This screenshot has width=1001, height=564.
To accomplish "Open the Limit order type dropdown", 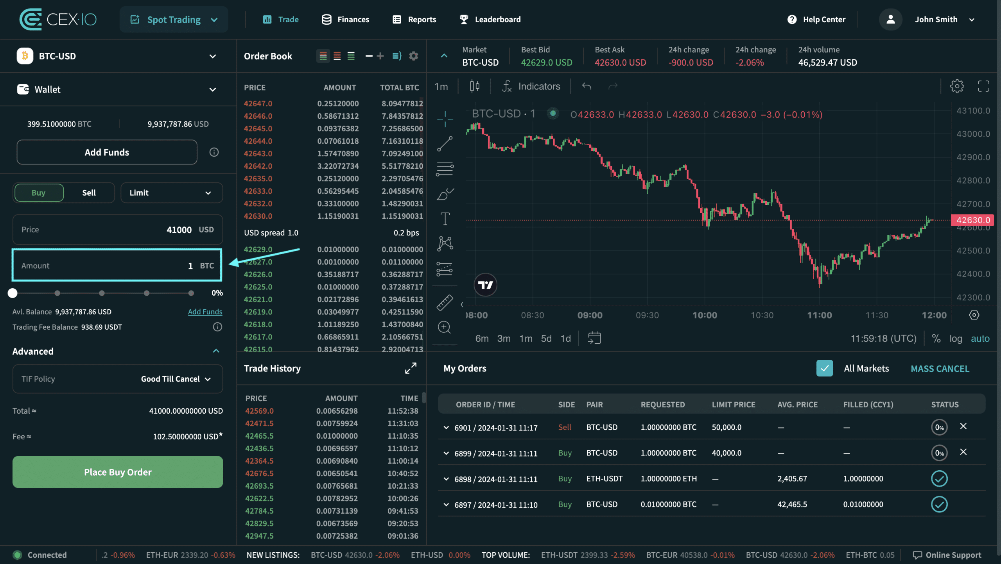I will tap(172, 193).
